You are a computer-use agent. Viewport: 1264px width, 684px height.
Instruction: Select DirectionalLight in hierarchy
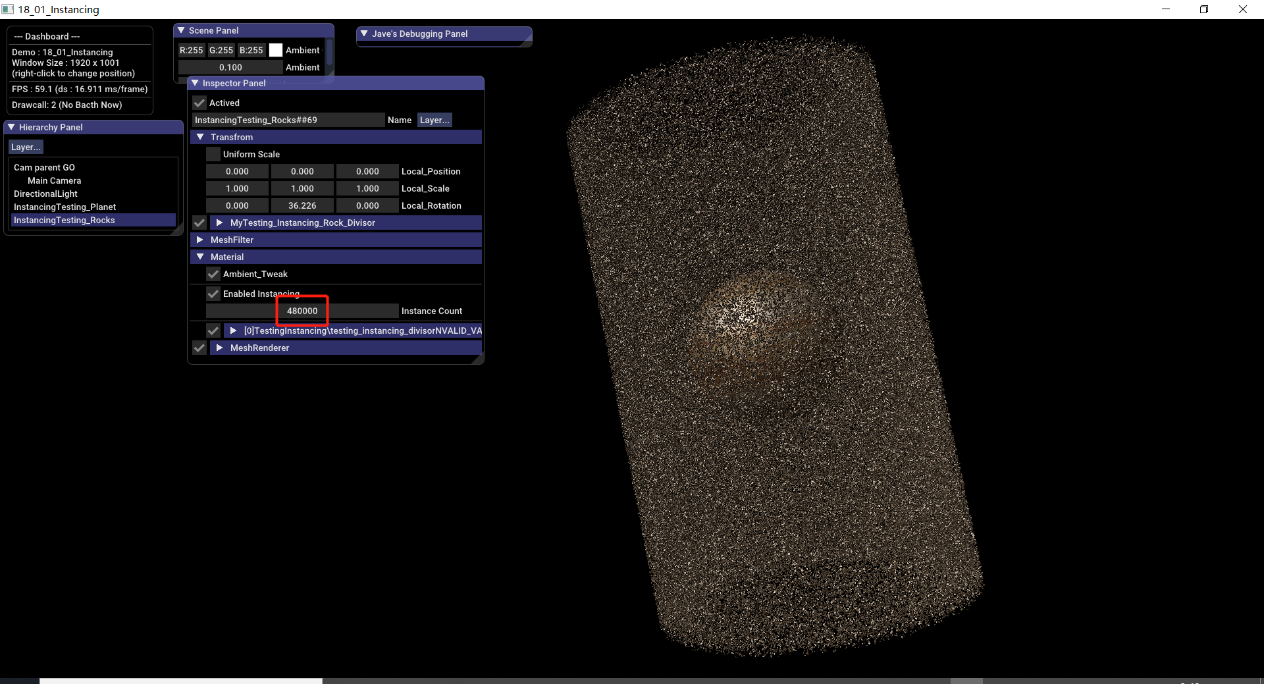[x=45, y=194]
